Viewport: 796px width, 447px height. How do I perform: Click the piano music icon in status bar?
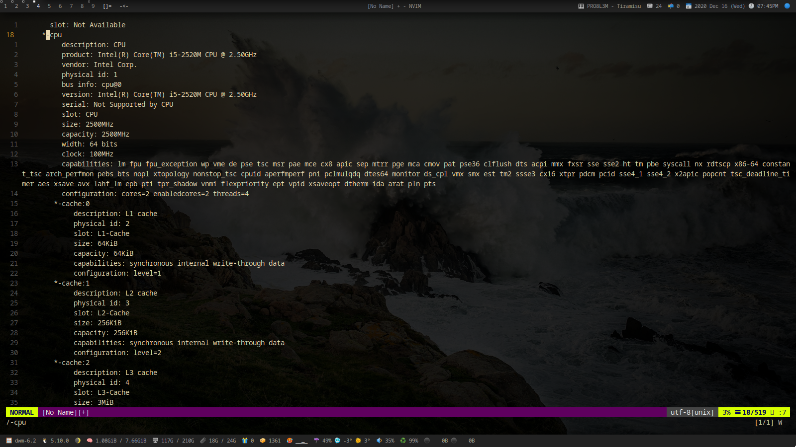[581, 6]
